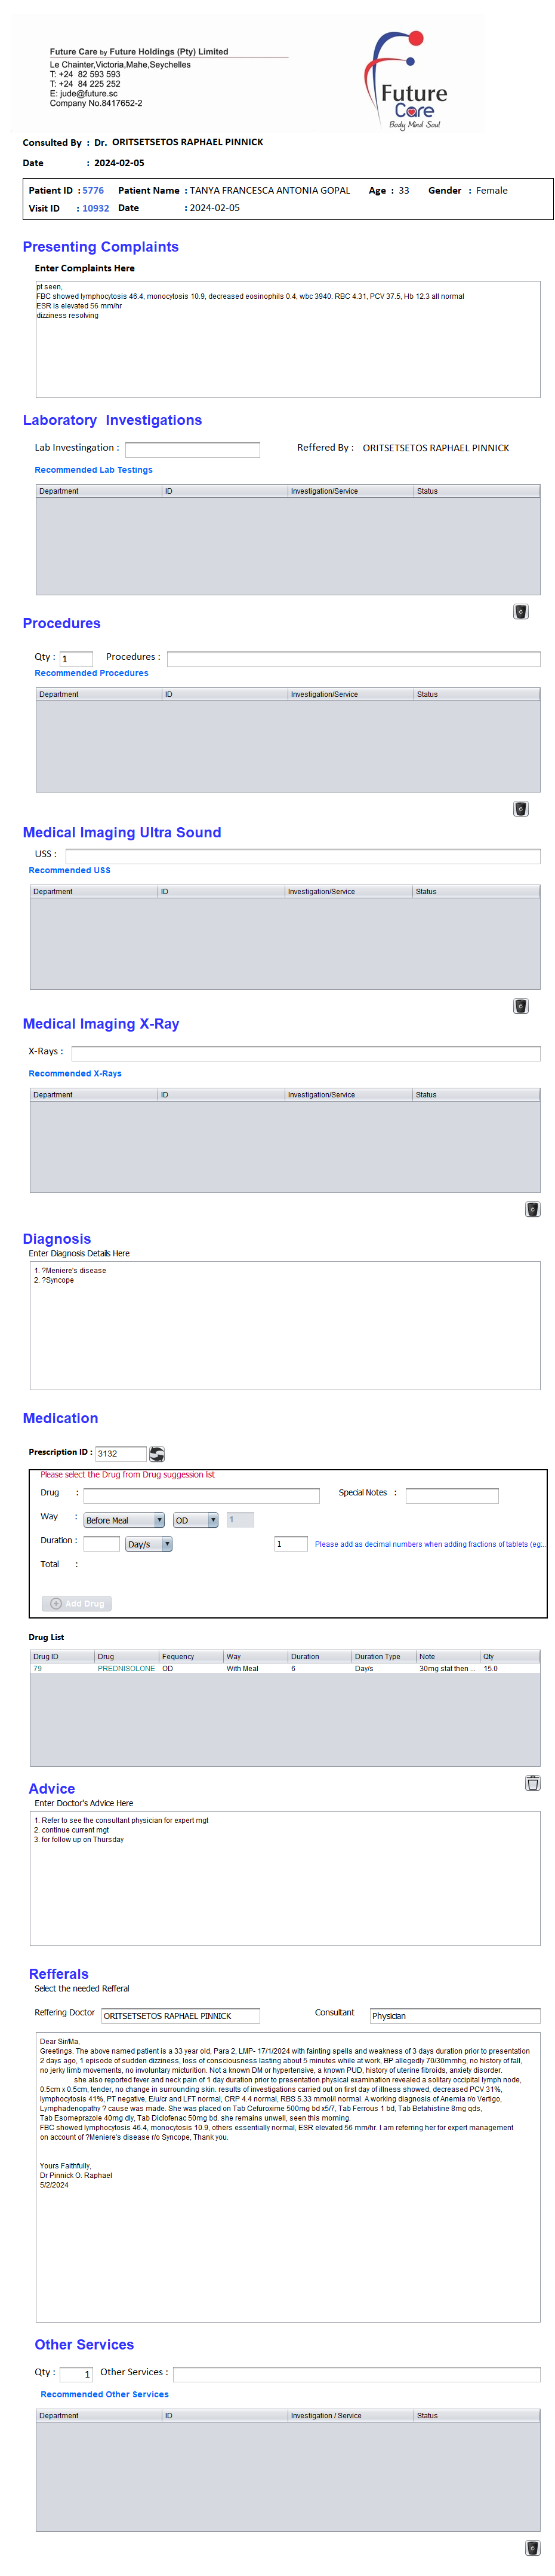Click the trash icon under the X-Ray table
The image size is (555, 2576).
click(532, 1209)
